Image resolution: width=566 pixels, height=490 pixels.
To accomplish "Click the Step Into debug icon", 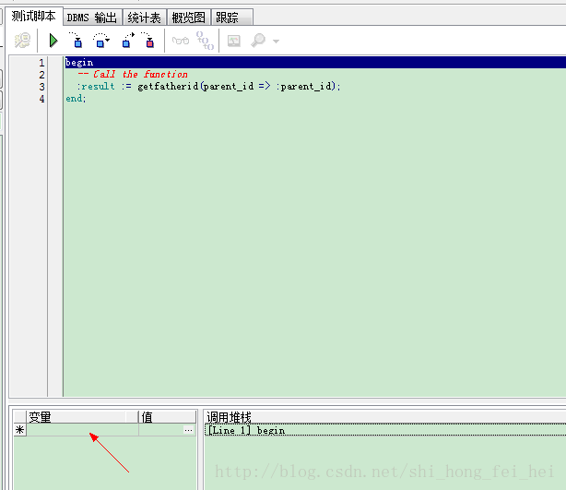I will (76, 41).
